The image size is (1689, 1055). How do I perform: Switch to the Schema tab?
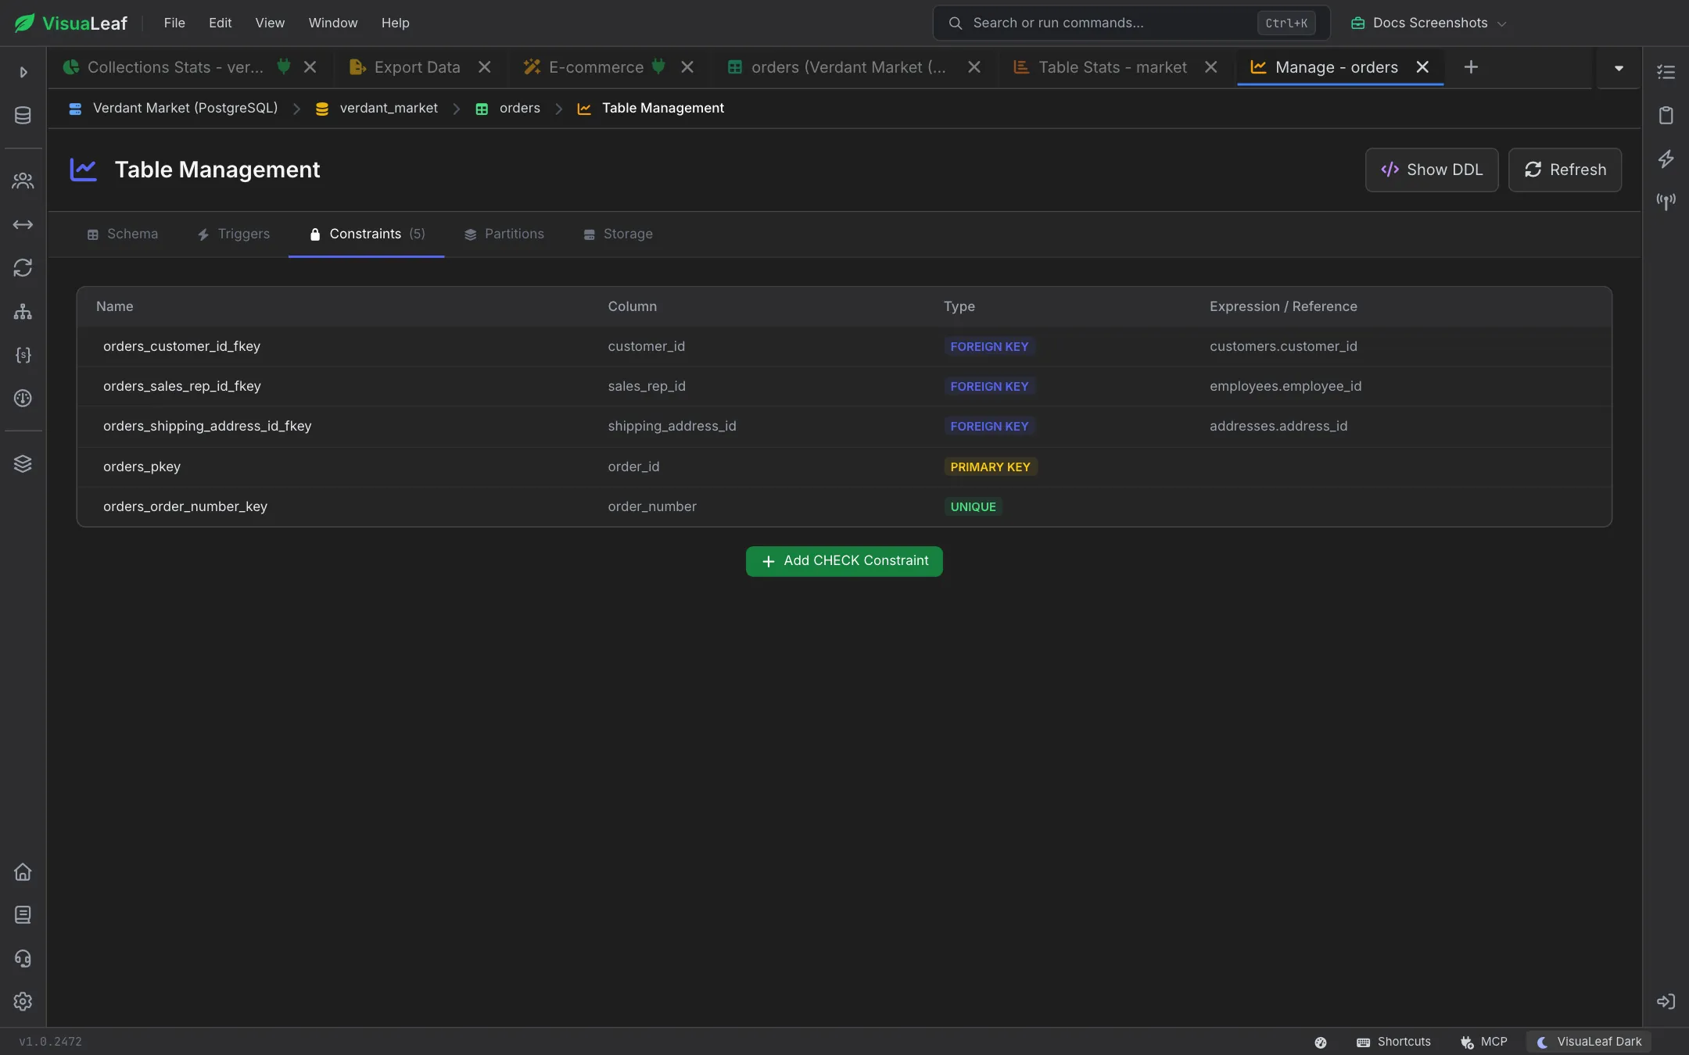(x=123, y=234)
